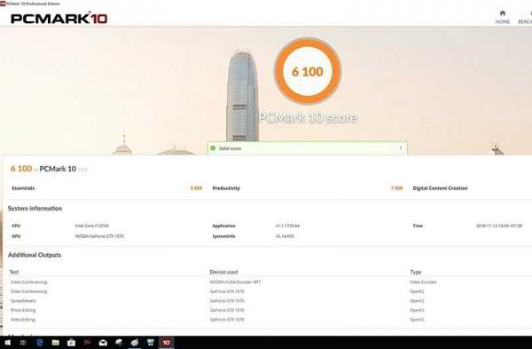Click the Additional Outputs heading
This screenshot has height=349, width=532.
pyautogui.click(x=35, y=255)
